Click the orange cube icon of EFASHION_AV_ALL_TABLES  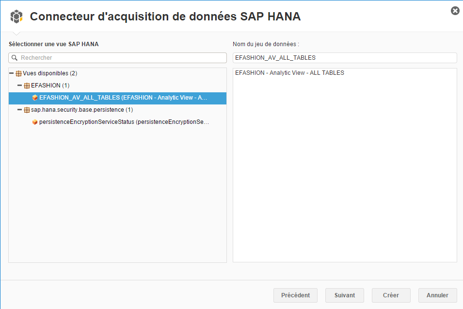pos(35,98)
